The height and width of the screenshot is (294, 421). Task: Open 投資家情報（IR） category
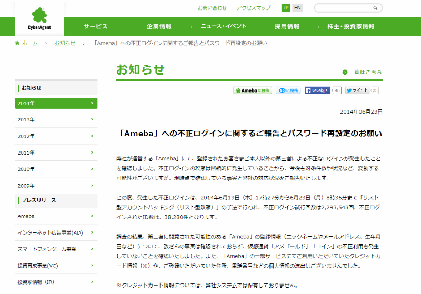[56, 282]
